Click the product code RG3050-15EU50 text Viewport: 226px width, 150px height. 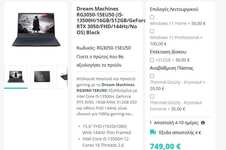(103, 48)
